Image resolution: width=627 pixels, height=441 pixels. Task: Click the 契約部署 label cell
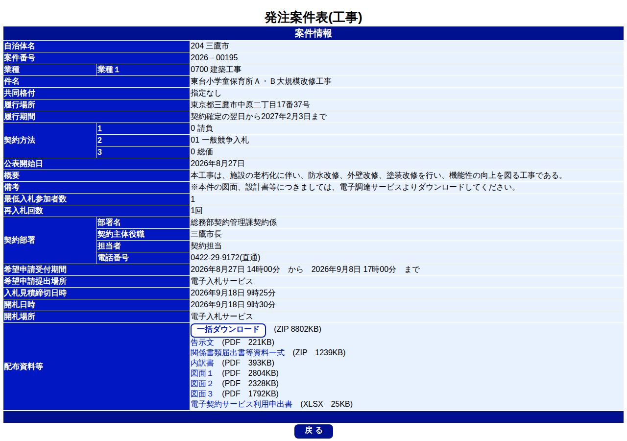tap(50, 240)
